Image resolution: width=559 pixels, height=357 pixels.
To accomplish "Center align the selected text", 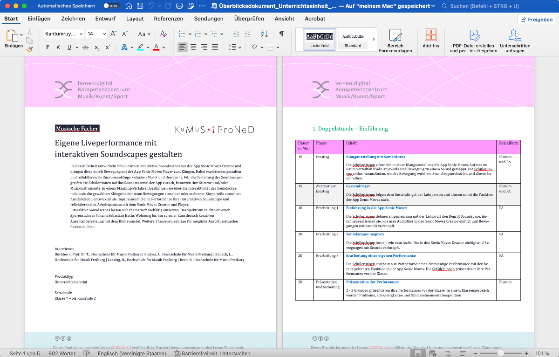I will (193, 47).
